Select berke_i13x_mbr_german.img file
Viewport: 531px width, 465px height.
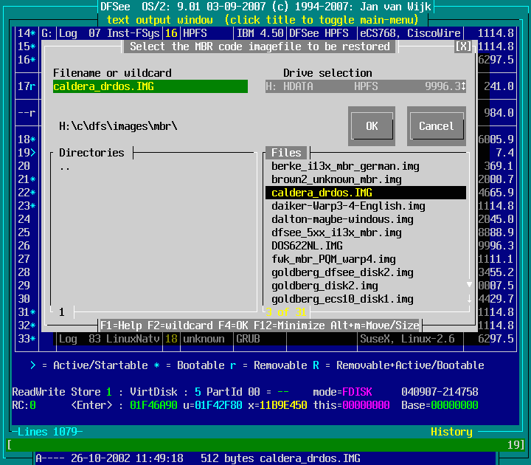coord(345,166)
